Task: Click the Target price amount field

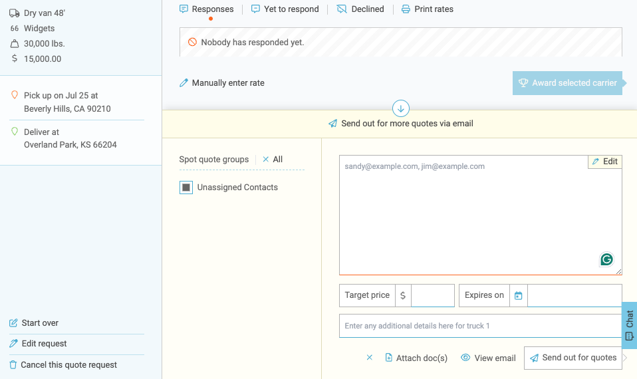Action: (x=432, y=296)
